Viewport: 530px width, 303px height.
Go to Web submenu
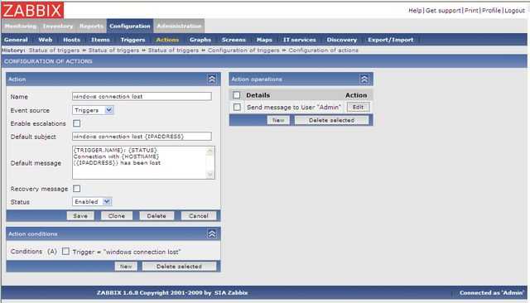coord(46,40)
